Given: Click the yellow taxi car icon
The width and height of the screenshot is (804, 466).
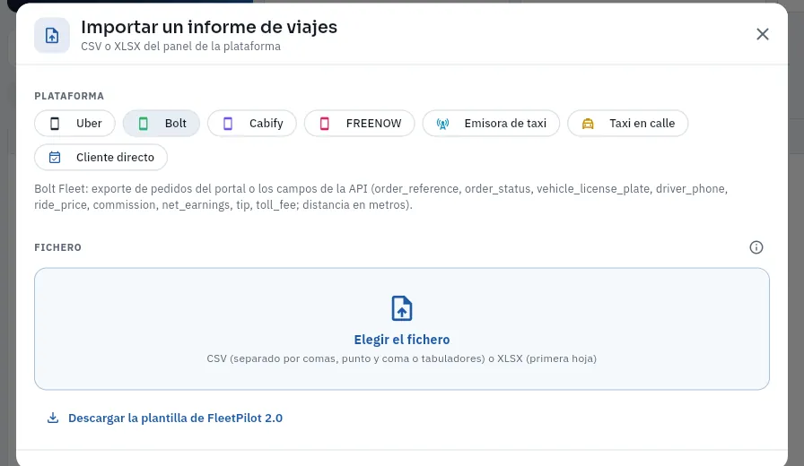Looking at the screenshot, I should (588, 124).
